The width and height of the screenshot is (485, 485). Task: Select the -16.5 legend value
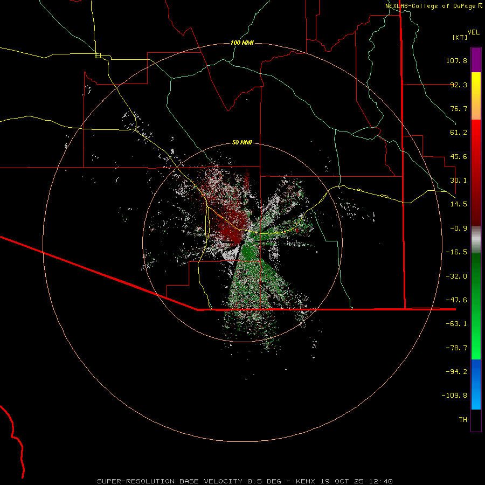456,252
